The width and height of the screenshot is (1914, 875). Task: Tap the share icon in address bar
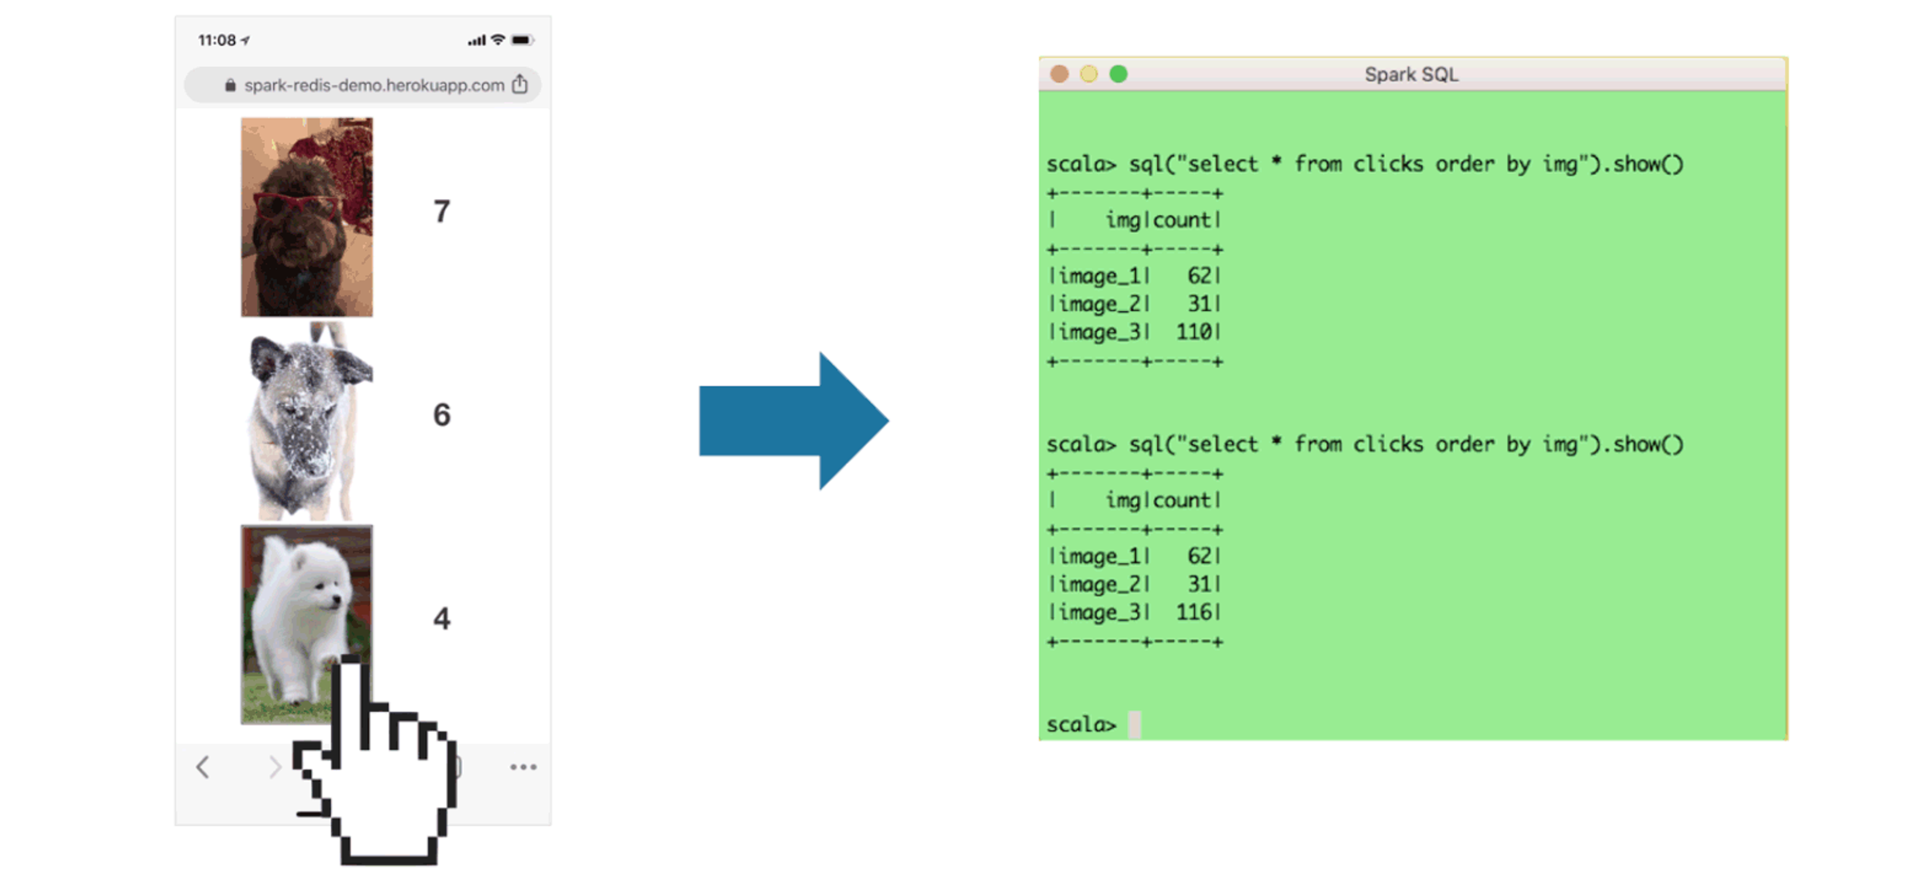(x=520, y=84)
